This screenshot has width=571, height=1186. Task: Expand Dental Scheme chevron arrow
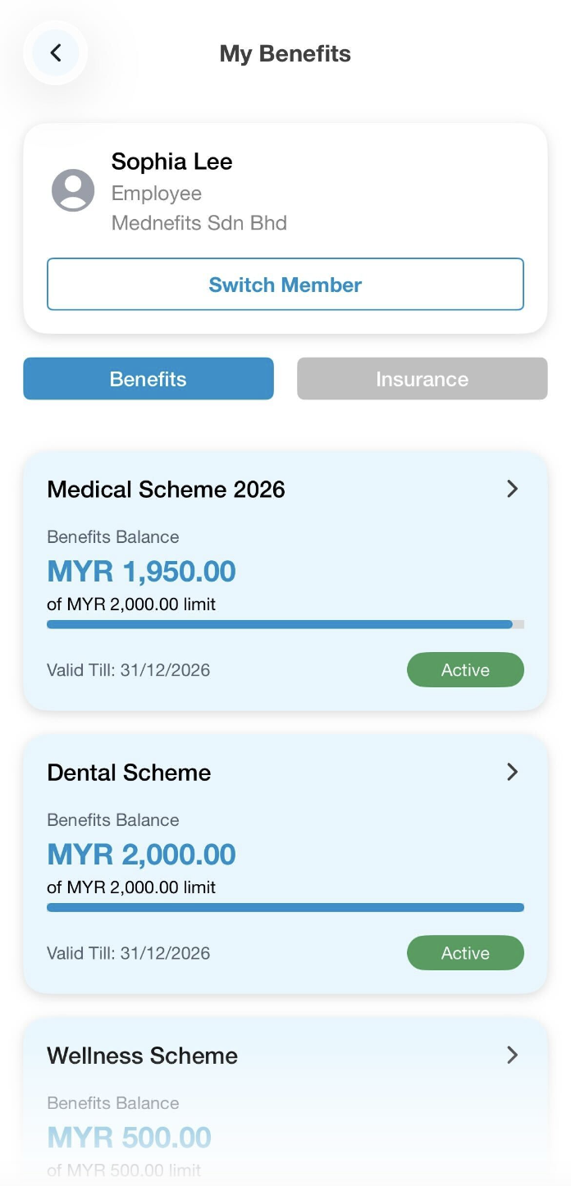coord(512,772)
